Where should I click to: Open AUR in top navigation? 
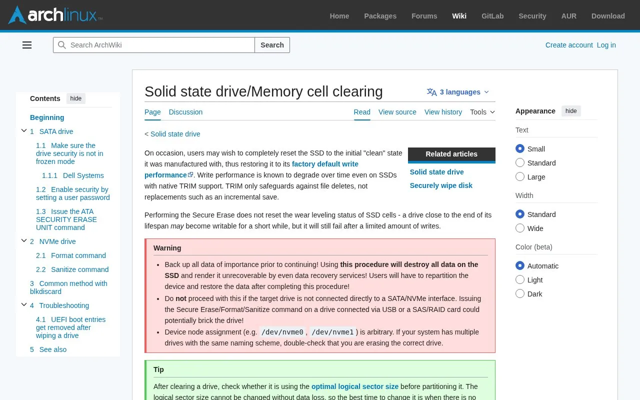click(568, 16)
